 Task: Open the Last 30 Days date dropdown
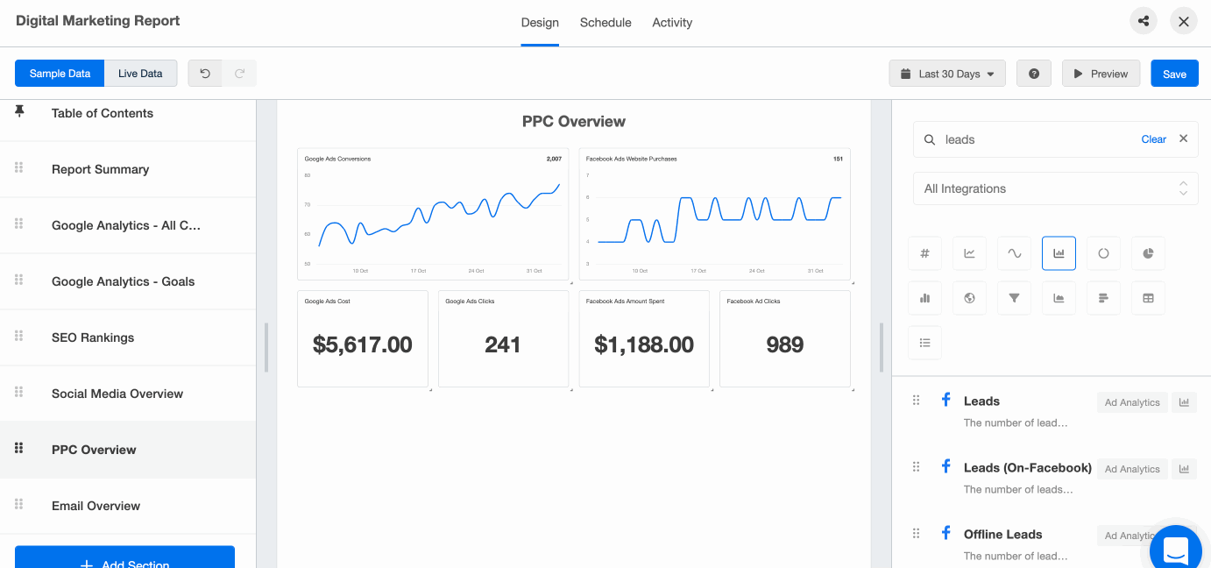[x=947, y=74]
